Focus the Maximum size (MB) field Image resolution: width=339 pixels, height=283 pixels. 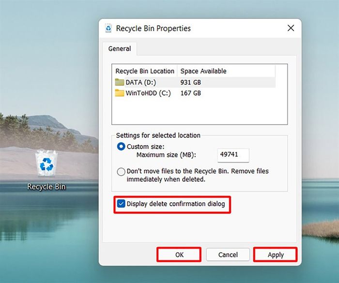click(233, 155)
